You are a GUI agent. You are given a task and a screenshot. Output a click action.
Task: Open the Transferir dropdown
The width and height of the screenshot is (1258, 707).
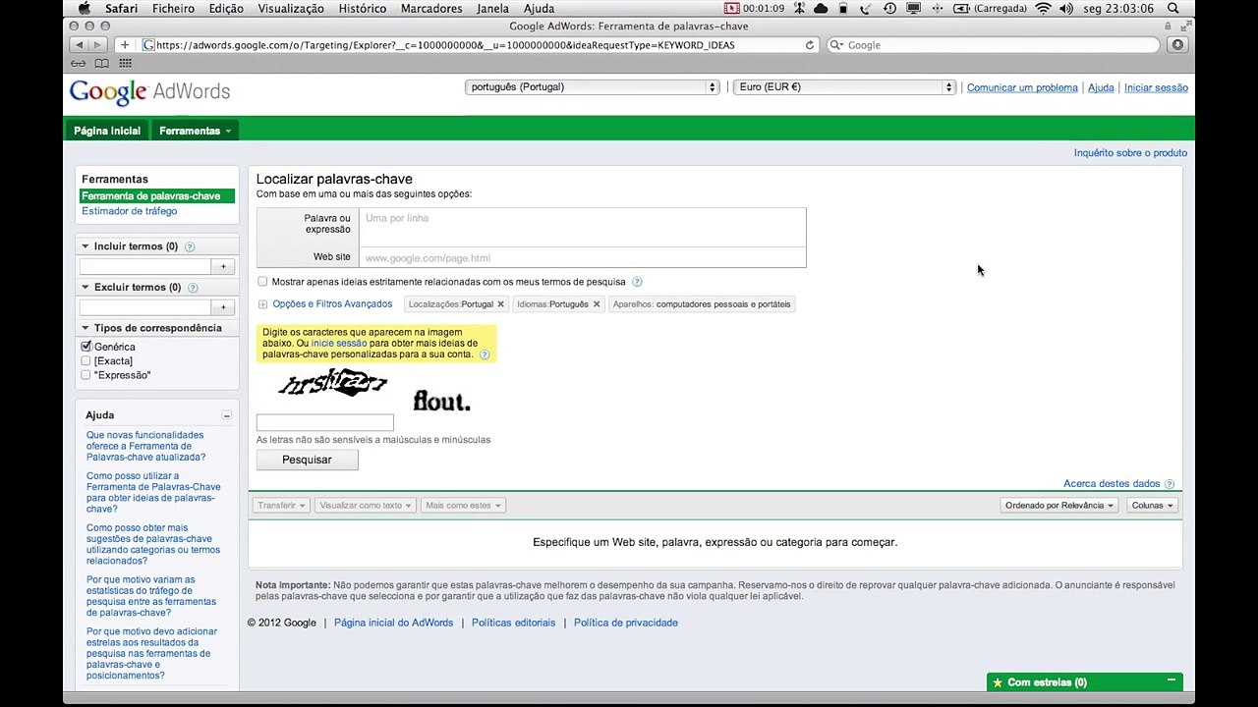[x=281, y=506]
